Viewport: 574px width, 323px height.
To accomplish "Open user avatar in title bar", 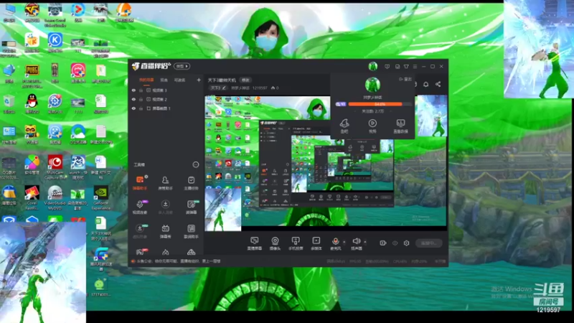I will [372, 66].
